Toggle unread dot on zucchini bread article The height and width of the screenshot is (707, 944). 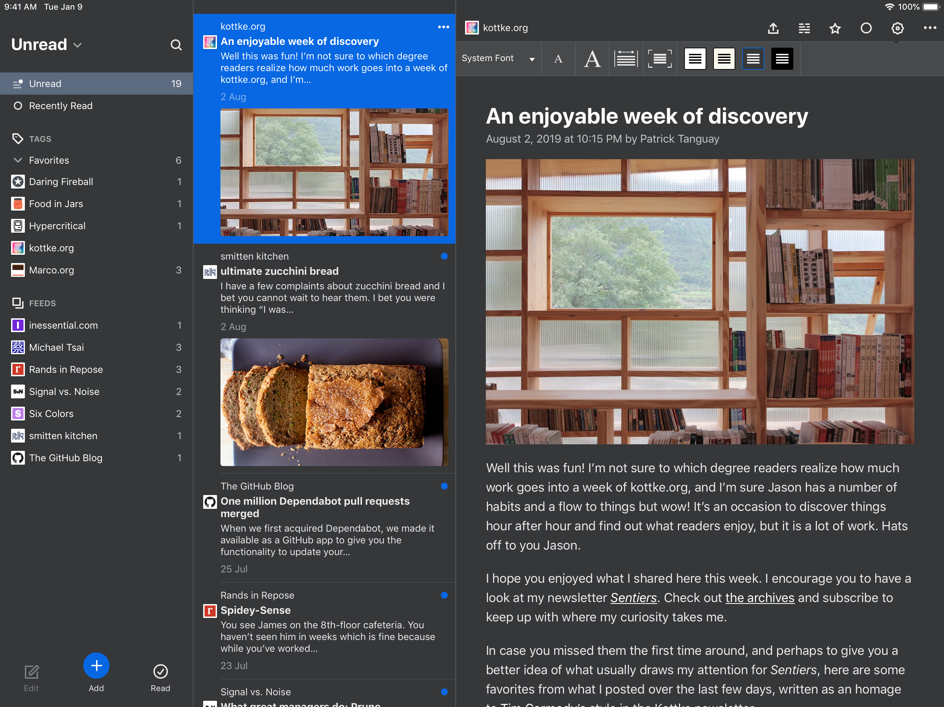click(x=444, y=256)
